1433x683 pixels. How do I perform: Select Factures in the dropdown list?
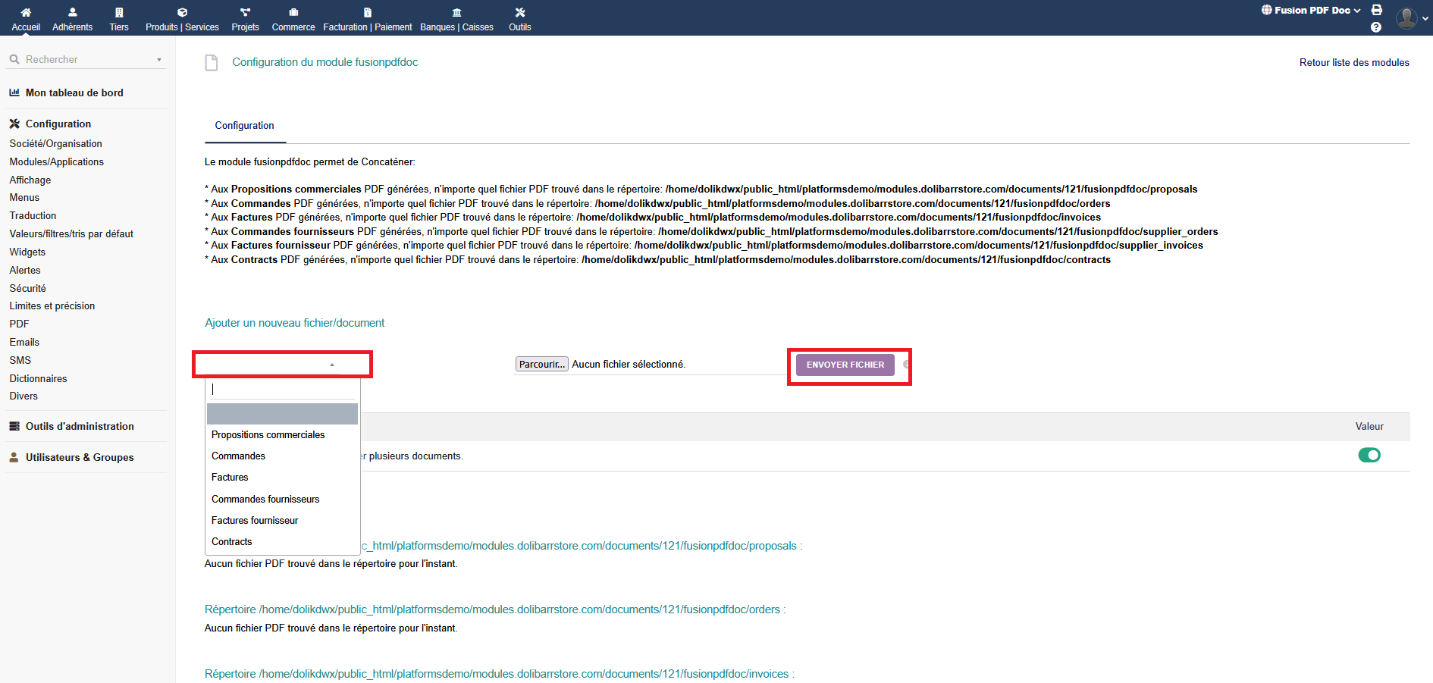click(230, 478)
